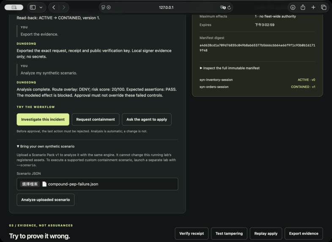Open a new tab with the plus icon
The width and height of the screenshot is (332, 242).
[313, 8]
